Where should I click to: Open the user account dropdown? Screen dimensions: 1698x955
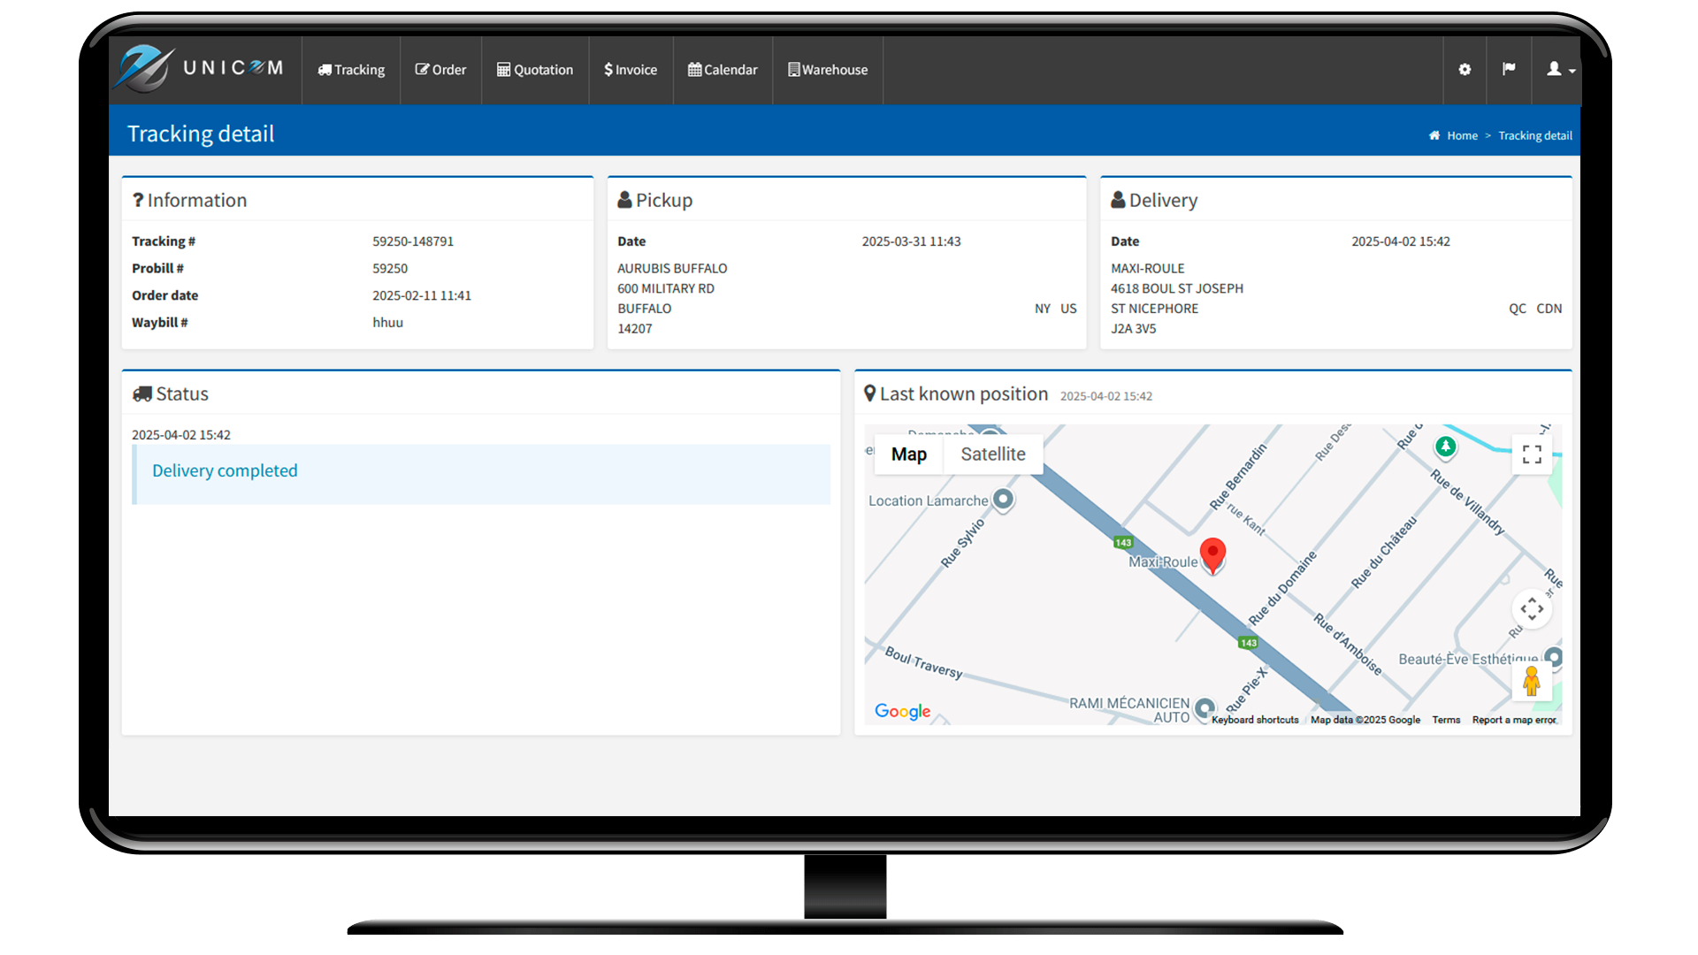[x=1559, y=69]
